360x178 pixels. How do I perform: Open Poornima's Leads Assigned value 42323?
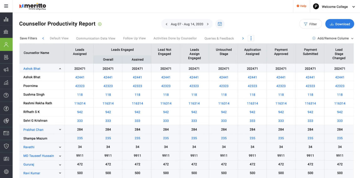click(80, 86)
